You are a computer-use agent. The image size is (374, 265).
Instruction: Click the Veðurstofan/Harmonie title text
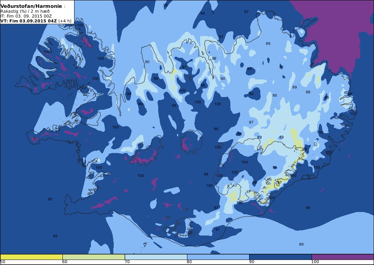click(x=31, y=6)
